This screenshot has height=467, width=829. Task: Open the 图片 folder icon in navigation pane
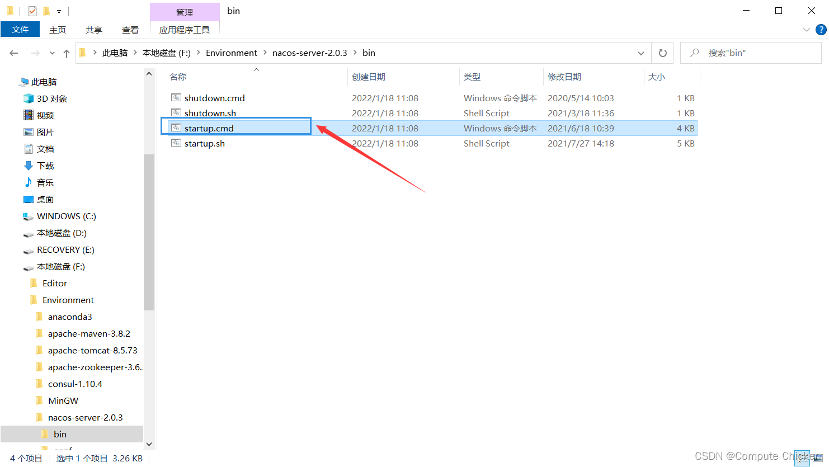pos(29,132)
